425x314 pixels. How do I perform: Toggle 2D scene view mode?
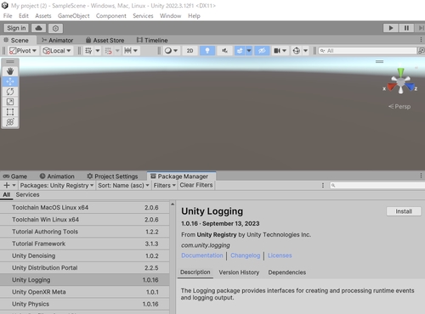(190, 51)
